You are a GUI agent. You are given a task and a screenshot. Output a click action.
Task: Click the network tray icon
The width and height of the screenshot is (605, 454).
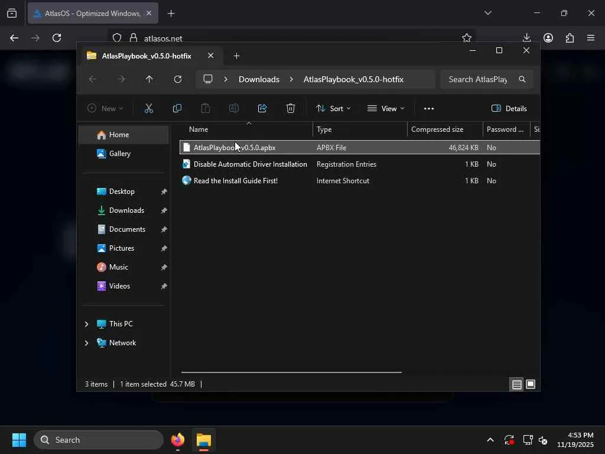(x=528, y=440)
